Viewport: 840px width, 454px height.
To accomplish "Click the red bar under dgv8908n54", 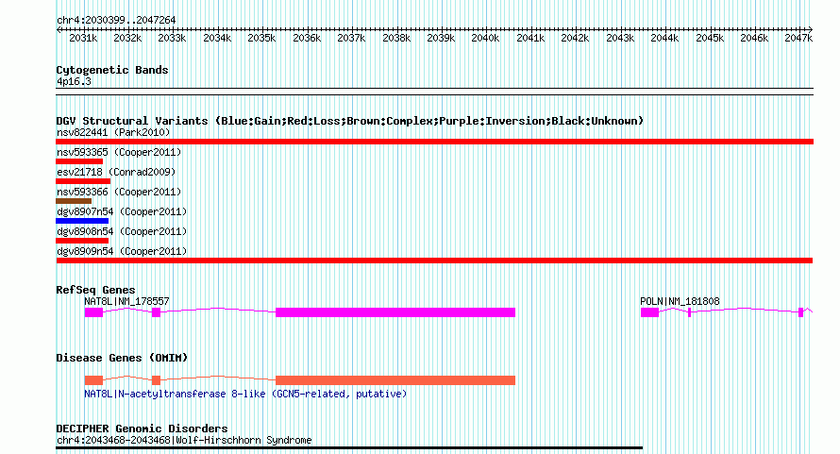I will [82, 241].
